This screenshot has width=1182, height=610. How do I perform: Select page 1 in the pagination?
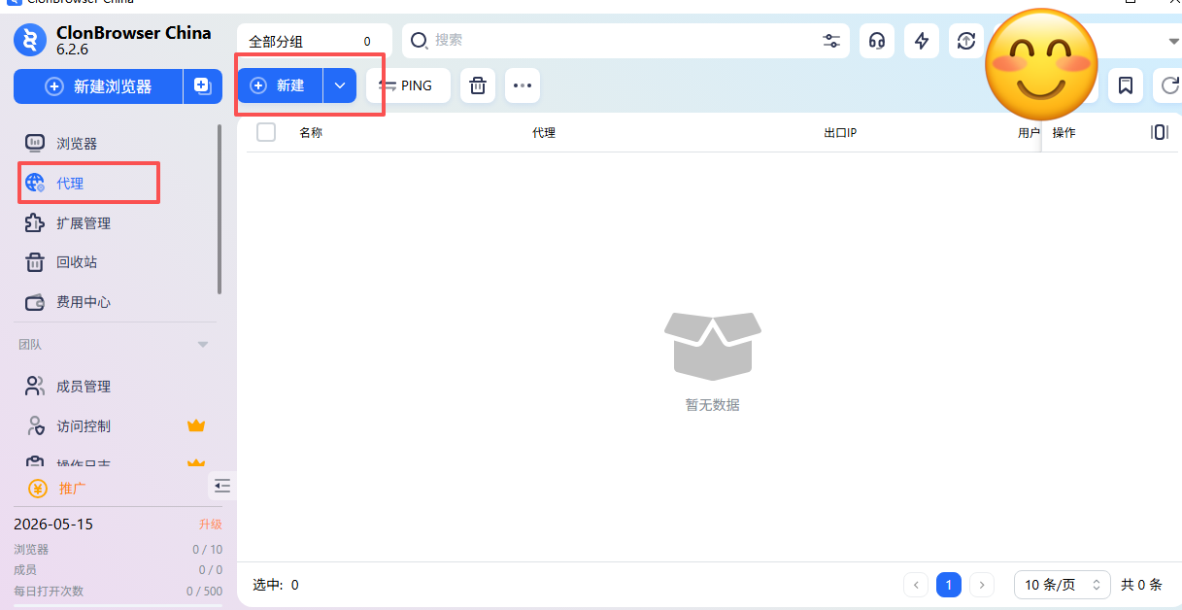[x=949, y=585]
